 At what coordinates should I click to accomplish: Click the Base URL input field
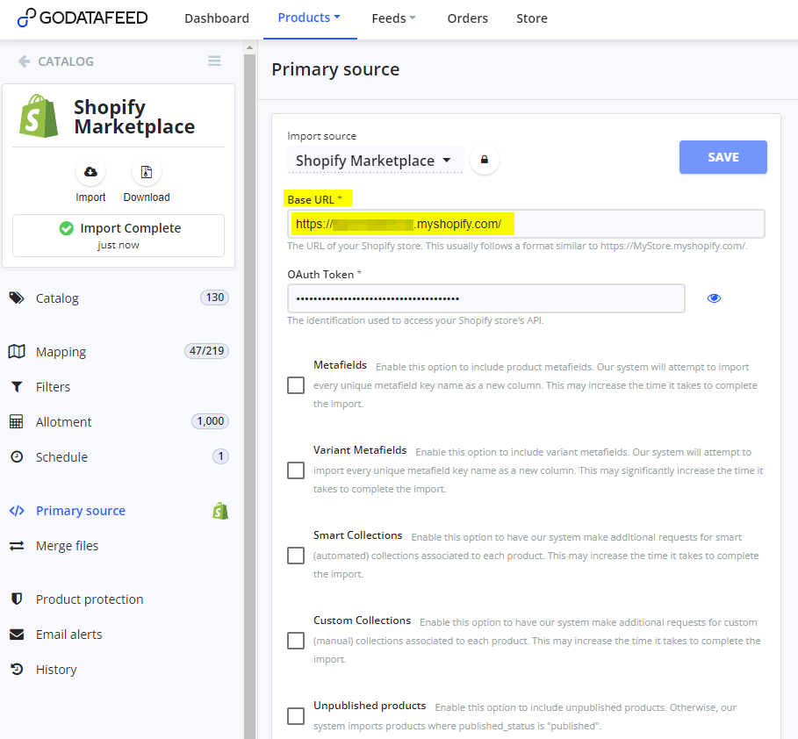click(526, 224)
